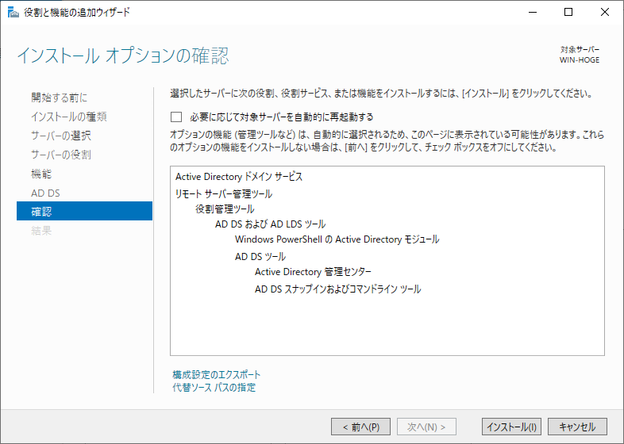Select Active Directory ドメイン サービス in the list
The height and width of the screenshot is (444, 624).
239,177
